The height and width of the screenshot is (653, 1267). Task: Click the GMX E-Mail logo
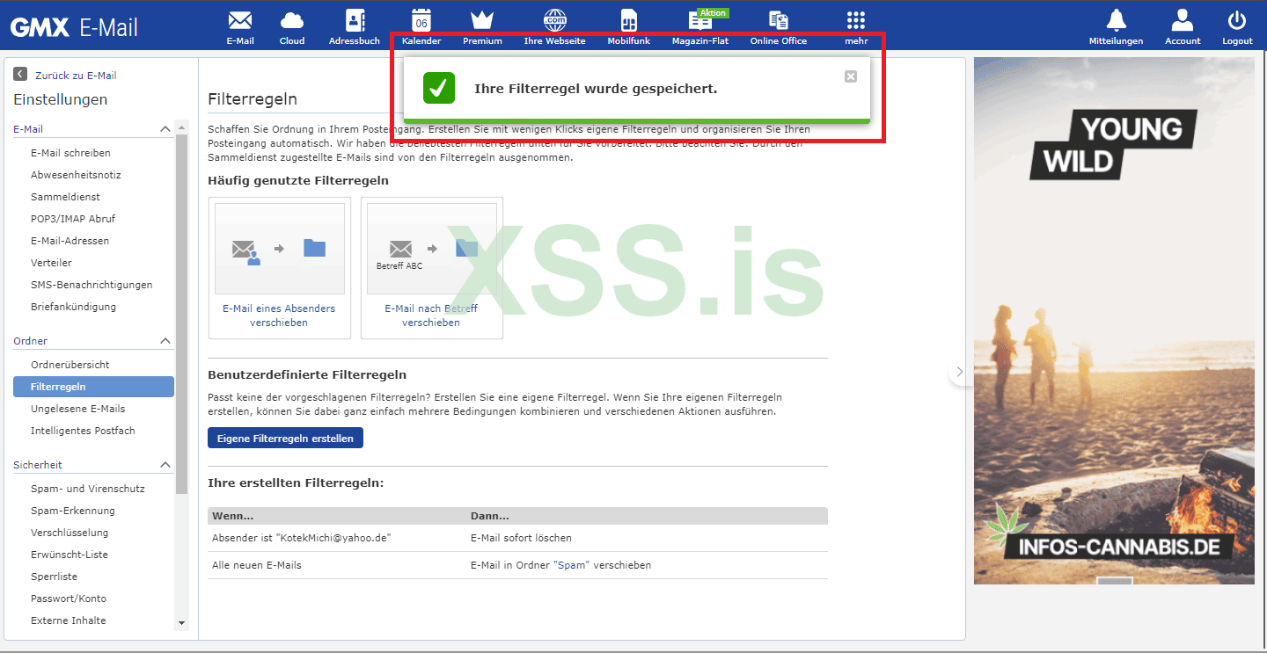[x=75, y=27]
